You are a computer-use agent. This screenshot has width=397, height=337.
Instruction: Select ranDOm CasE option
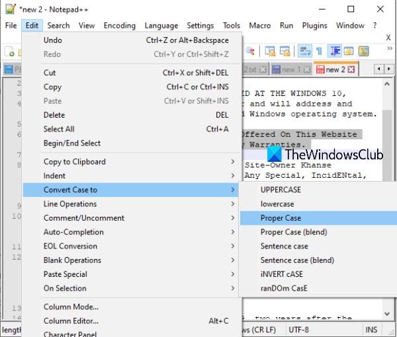point(318,288)
